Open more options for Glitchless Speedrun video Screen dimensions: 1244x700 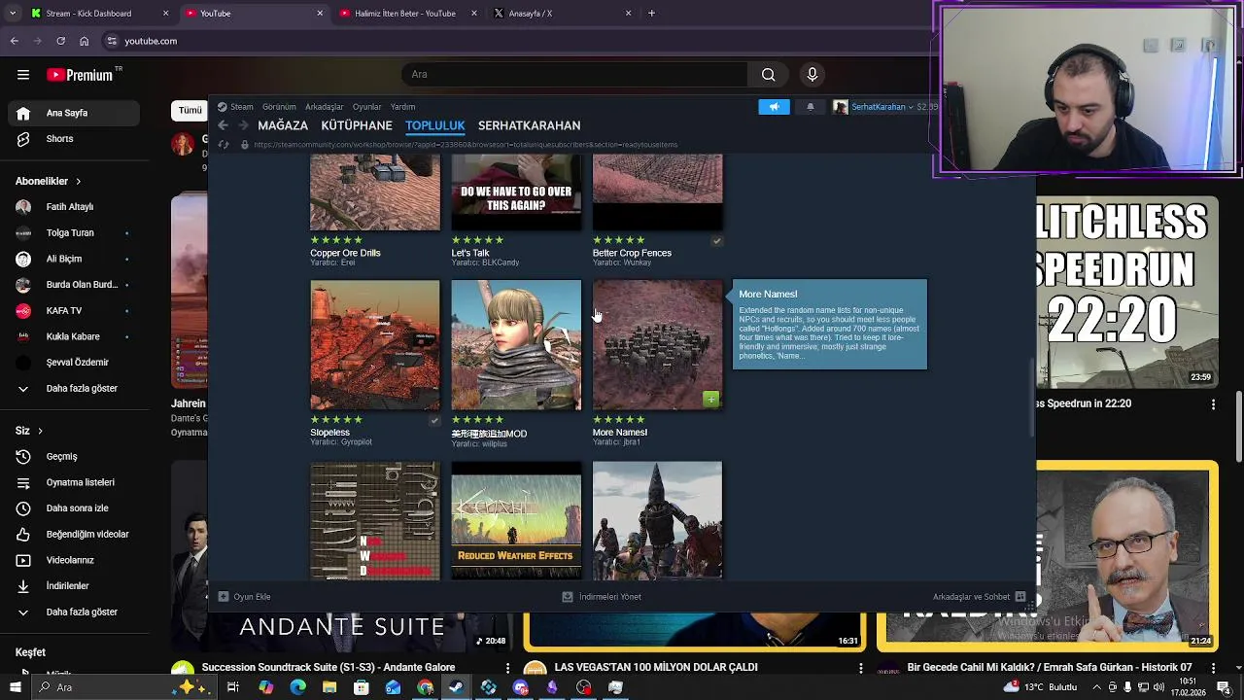[1213, 404]
